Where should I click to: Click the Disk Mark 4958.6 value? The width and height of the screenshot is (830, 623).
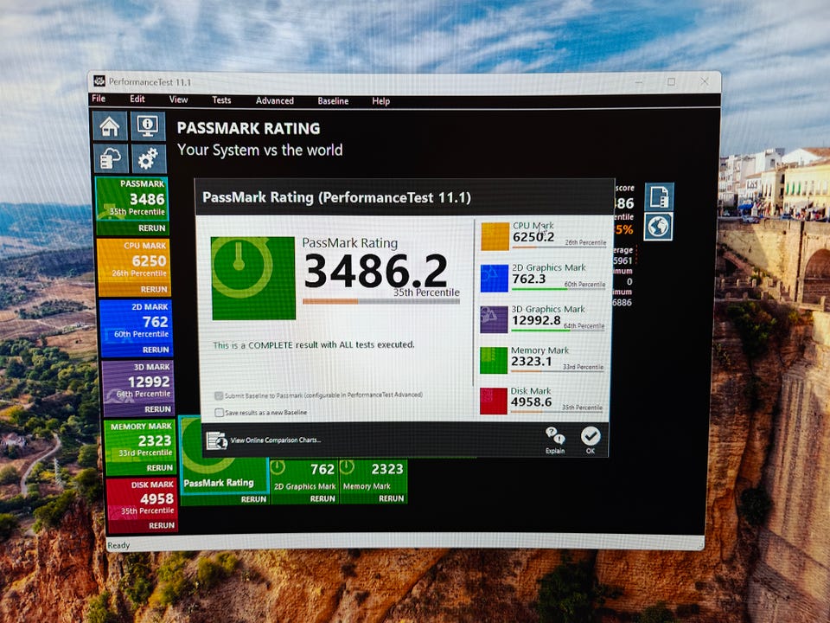pyautogui.click(x=531, y=402)
